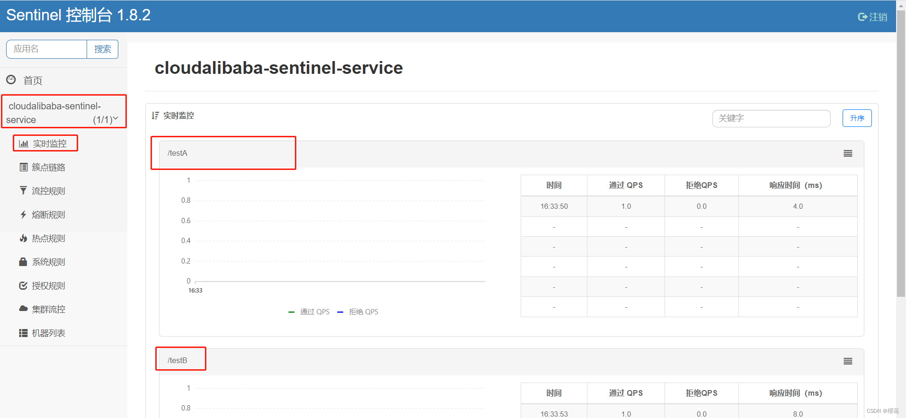The image size is (906, 418).
Task: Open 热点规则 menu item
Action: tap(48, 238)
